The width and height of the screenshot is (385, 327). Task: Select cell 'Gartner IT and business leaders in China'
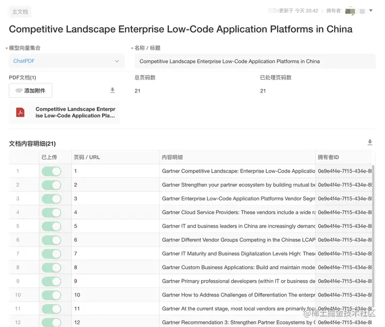[x=237, y=226]
